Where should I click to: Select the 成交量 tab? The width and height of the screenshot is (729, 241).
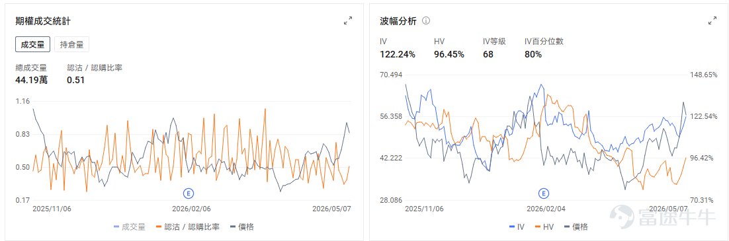32,45
